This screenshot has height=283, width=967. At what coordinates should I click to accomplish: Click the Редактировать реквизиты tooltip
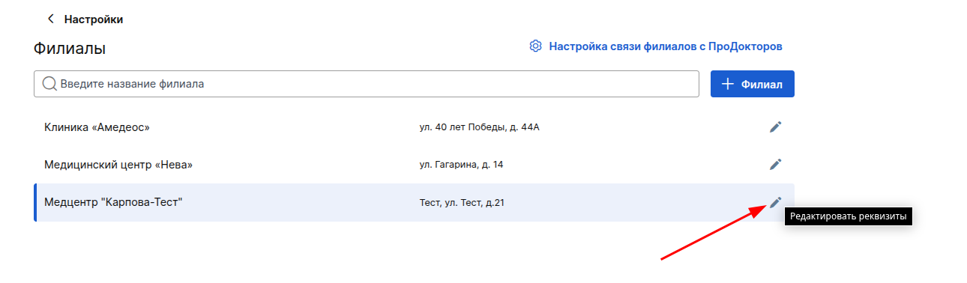849,216
